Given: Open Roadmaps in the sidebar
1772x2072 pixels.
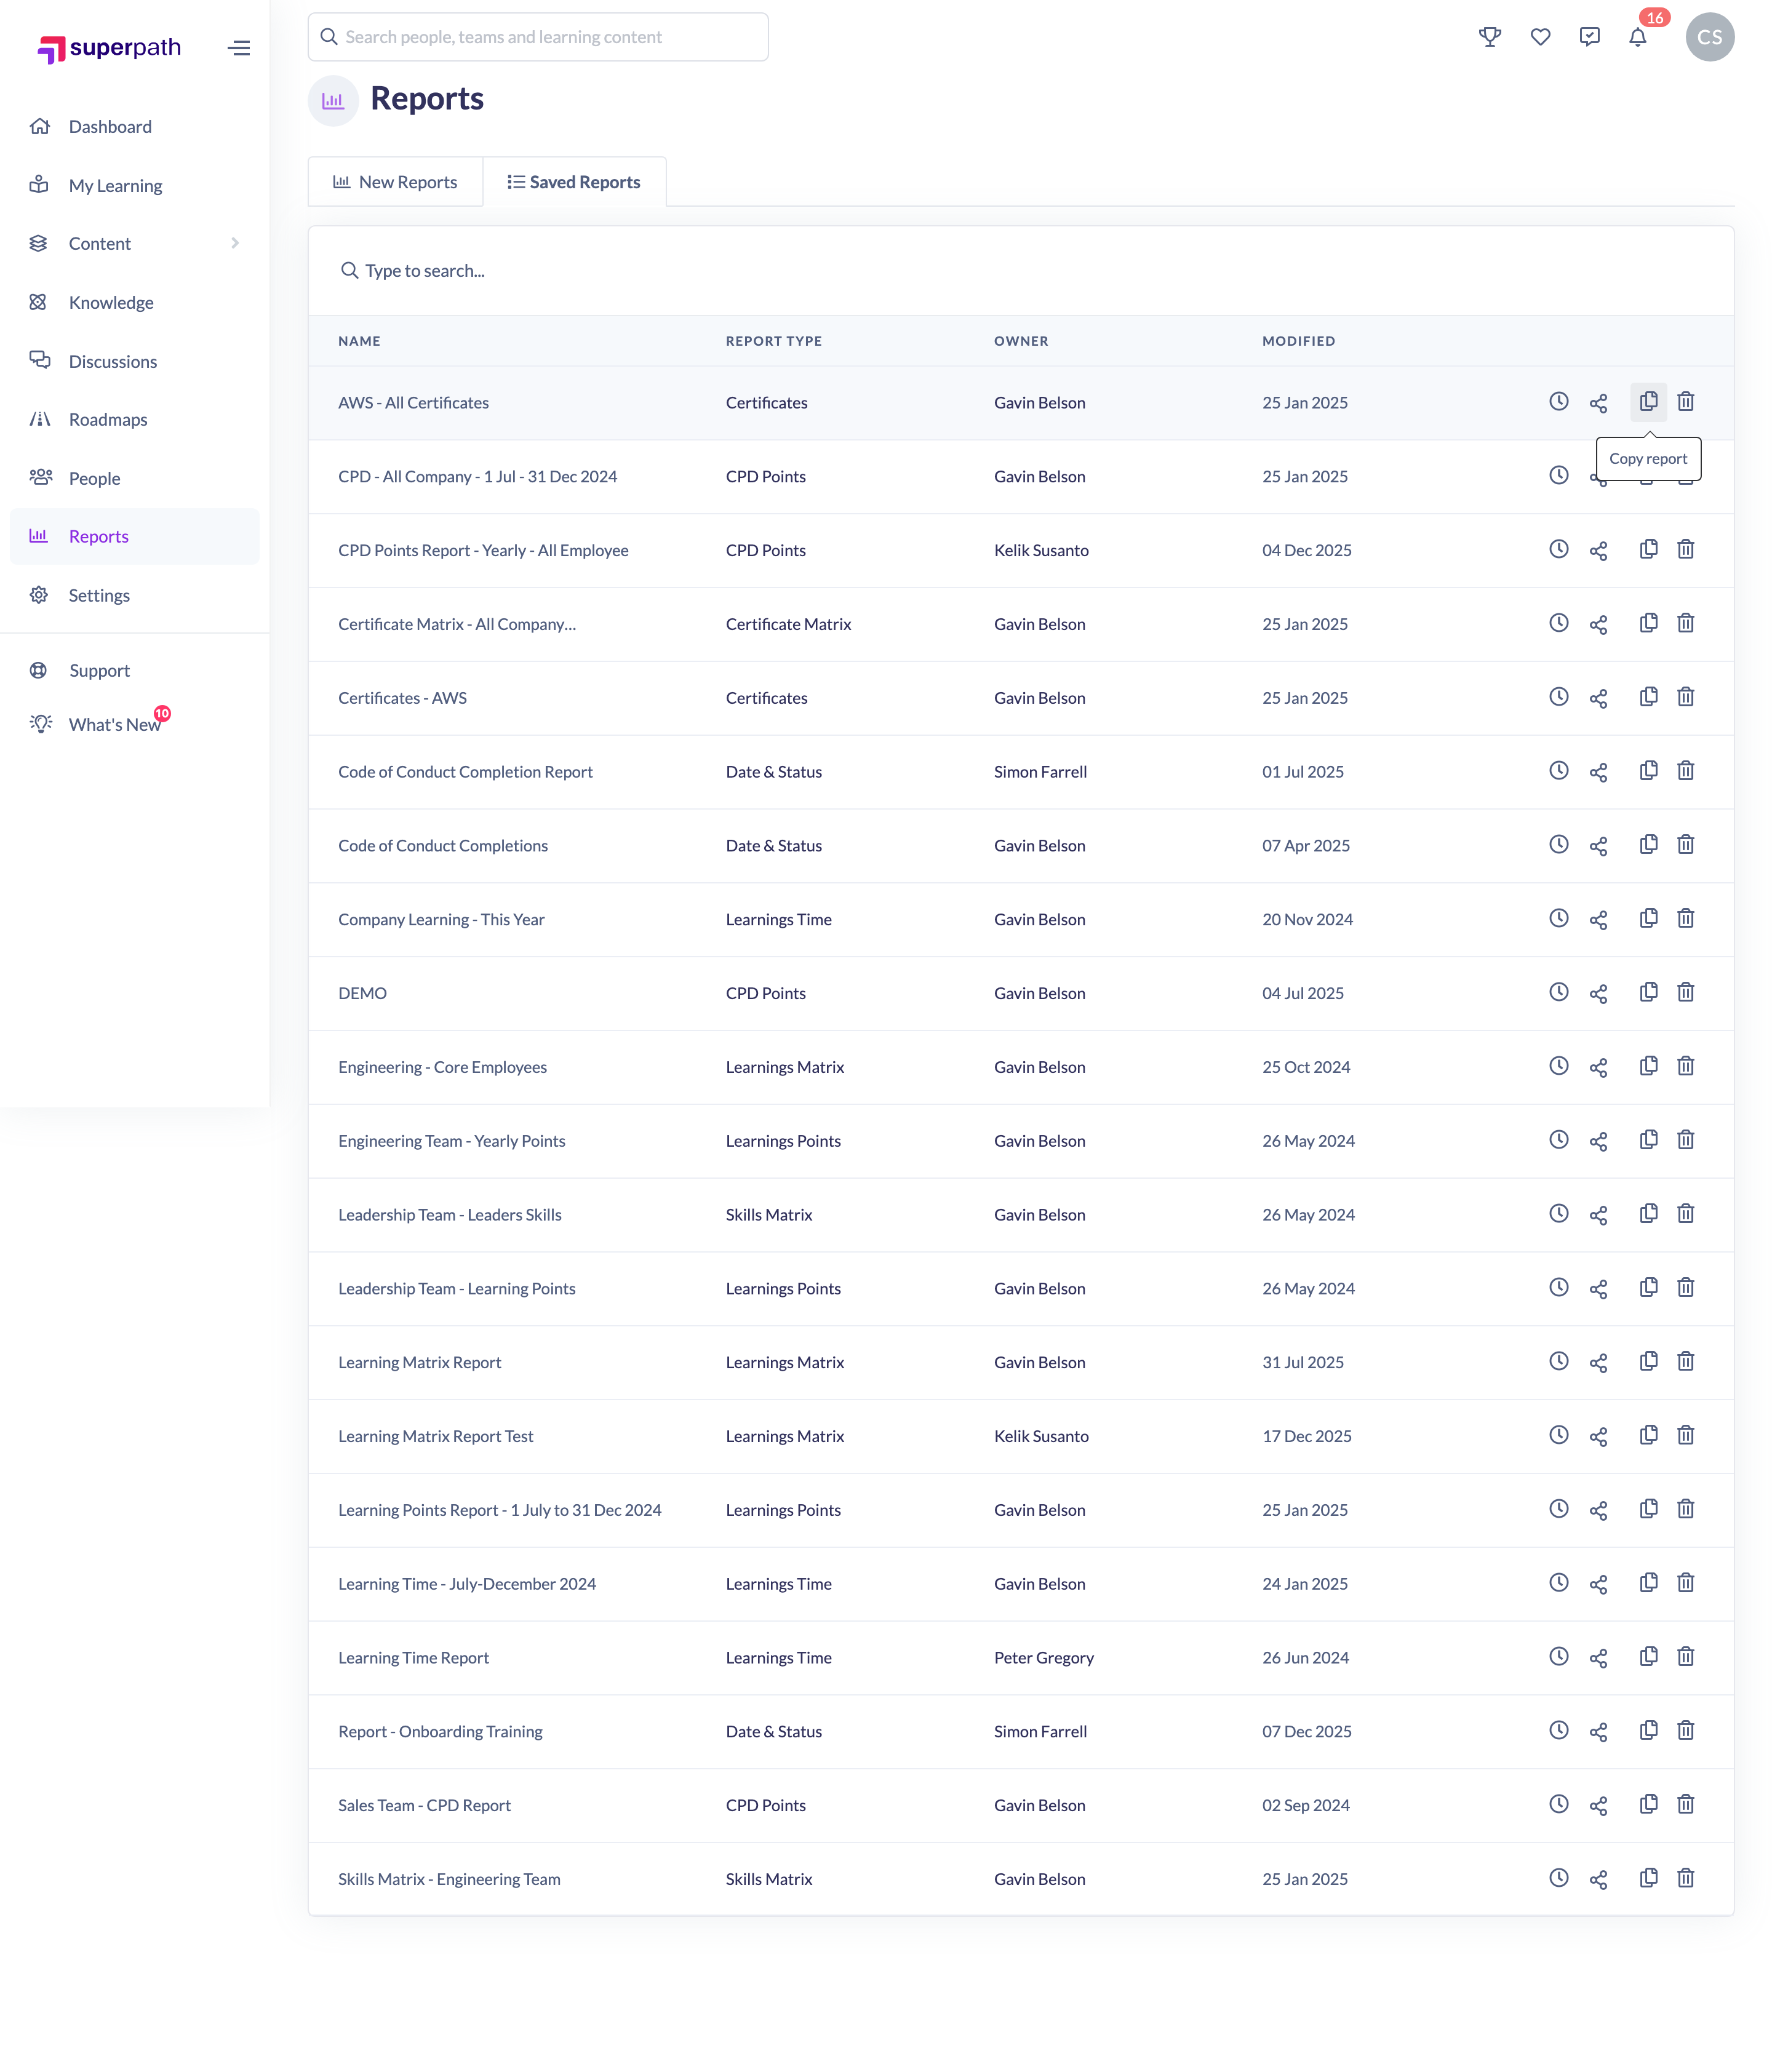Looking at the screenshot, I should 134,419.
